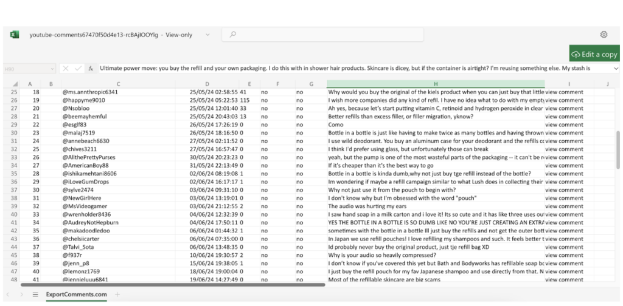Image resolution: width=623 pixels, height=306 pixels.
Task: Select cell with @Nsobloo
Action: (x=118, y=108)
